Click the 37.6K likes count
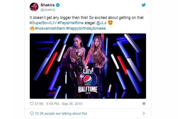The width and height of the screenshot is (178, 119). pyautogui.click(x=39, y=104)
